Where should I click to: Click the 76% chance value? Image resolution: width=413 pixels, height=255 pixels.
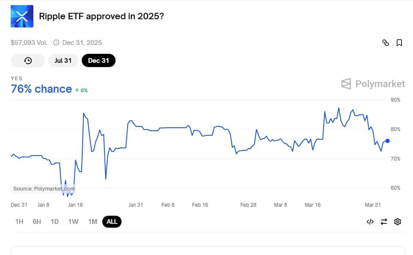(x=41, y=89)
